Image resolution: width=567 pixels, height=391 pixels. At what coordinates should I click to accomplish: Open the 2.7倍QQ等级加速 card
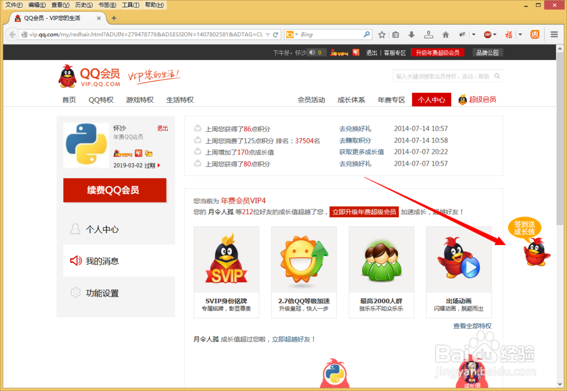click(x=304, y=272)
